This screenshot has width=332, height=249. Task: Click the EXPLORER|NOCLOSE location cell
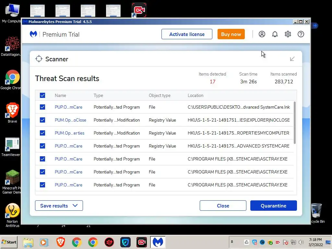239,120
